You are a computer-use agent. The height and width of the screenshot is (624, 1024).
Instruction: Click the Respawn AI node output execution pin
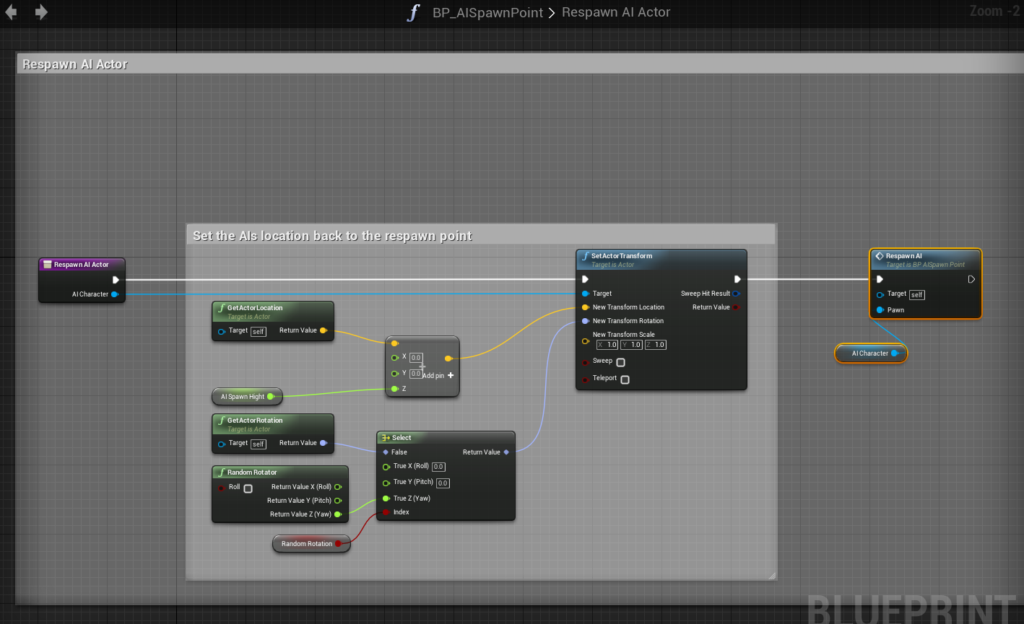click(971, 279)
